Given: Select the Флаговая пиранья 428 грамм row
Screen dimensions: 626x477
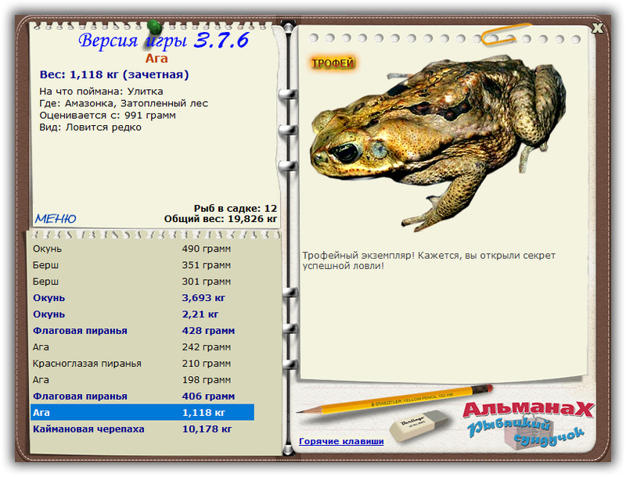Looking at the screenshot, I should [x=142, y=331].
